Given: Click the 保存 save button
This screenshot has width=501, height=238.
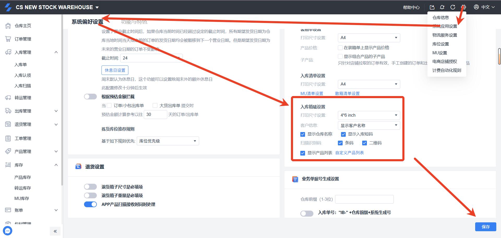Looking at the screenshot, I should [485, 227].
